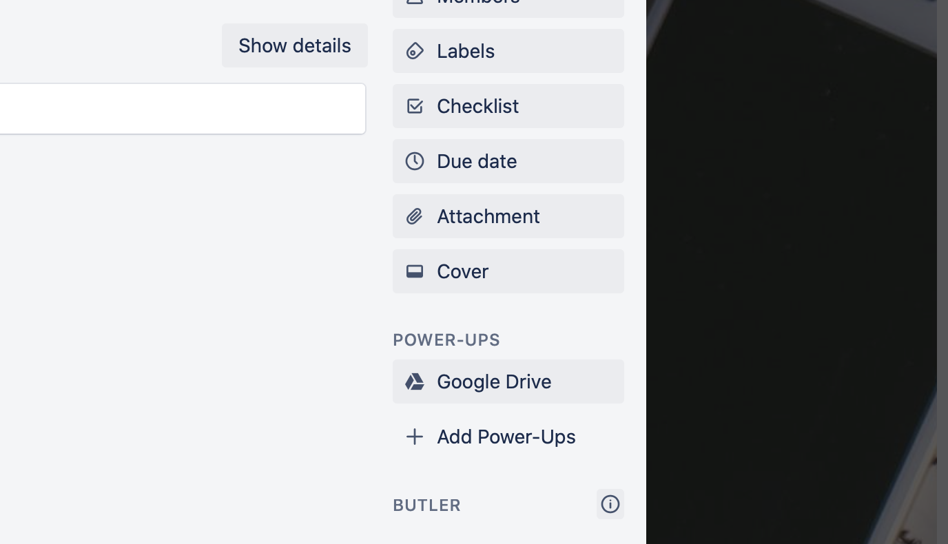Open the Butler info icon
Screen dimensions: 948x544
[610, 504]
